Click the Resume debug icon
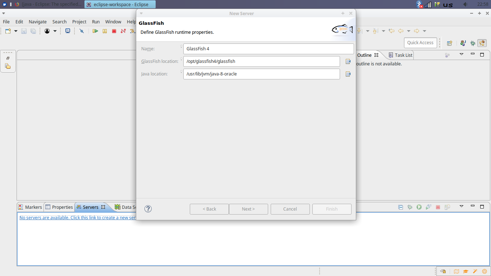This screenshot has height=276, width=491. tap(95, 31)
